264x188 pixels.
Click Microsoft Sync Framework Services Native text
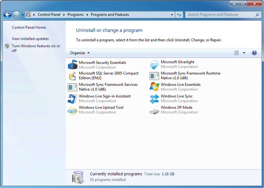(108, 87)
